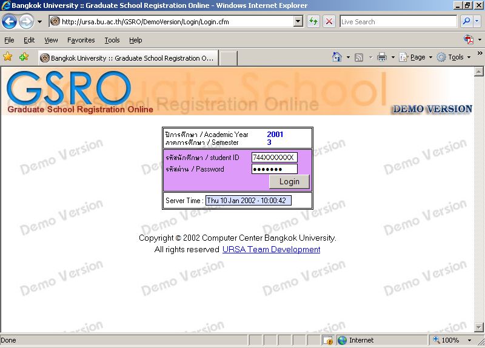The image size is (485, 348).
Task: Open the Tools menu in menu bar
Action: (x=112, y=40)
